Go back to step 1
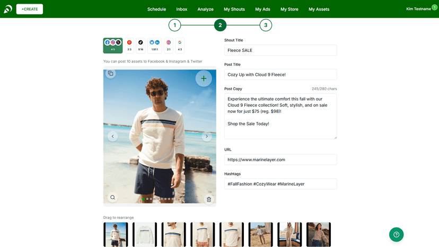 [x=175, y=25]
